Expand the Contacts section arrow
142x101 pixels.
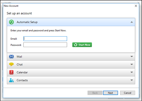point(132,80)
